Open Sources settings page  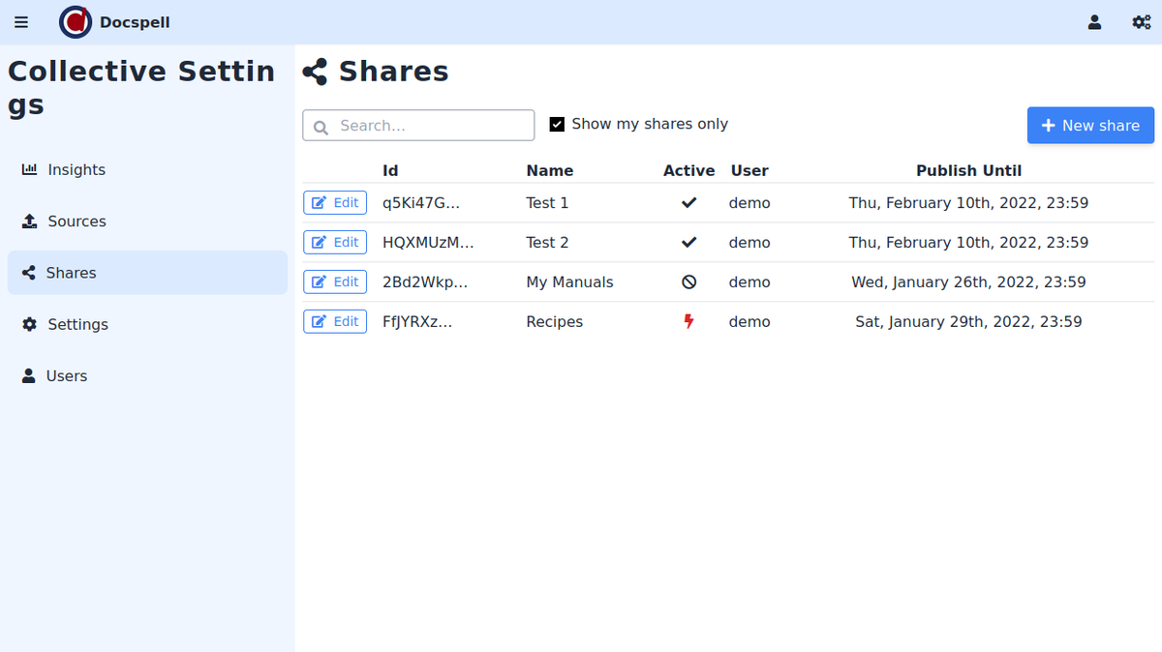tap(76, 222)
